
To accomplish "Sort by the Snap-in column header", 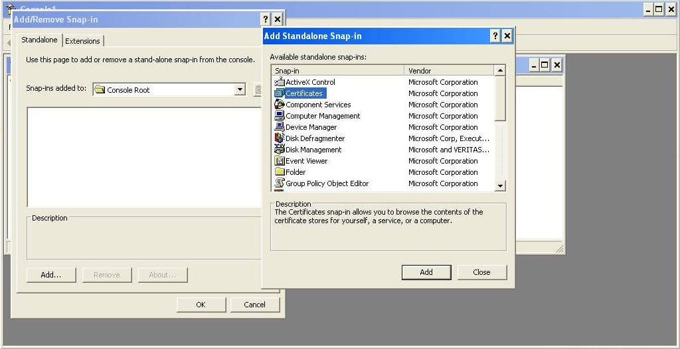I will click(338, 70).
